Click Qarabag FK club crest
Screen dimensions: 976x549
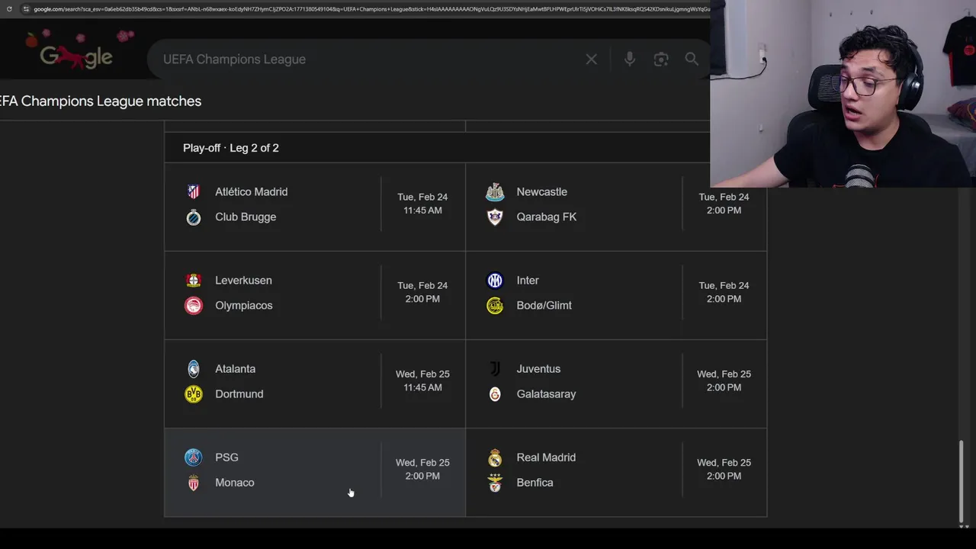(x=495, y=217)
